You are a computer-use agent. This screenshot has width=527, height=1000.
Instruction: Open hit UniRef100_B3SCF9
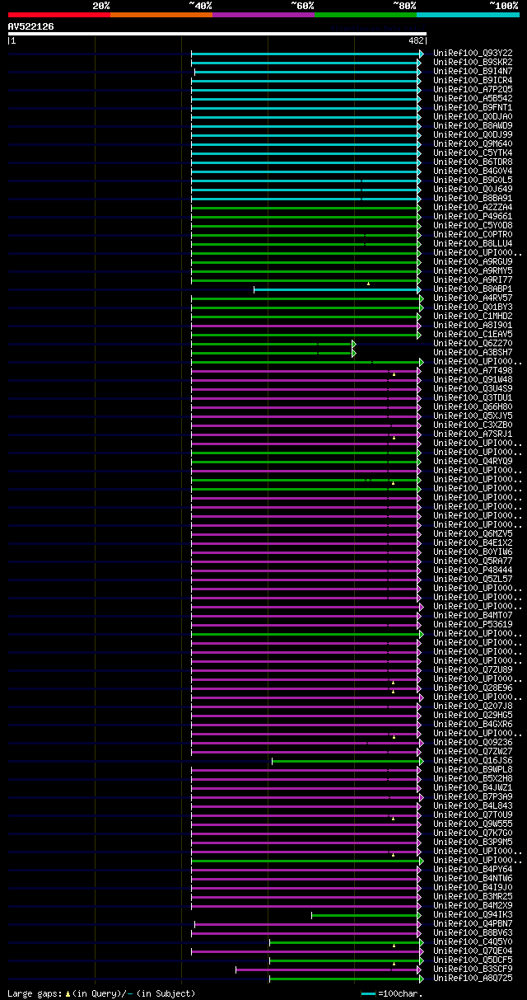click(x=473, y=969)
